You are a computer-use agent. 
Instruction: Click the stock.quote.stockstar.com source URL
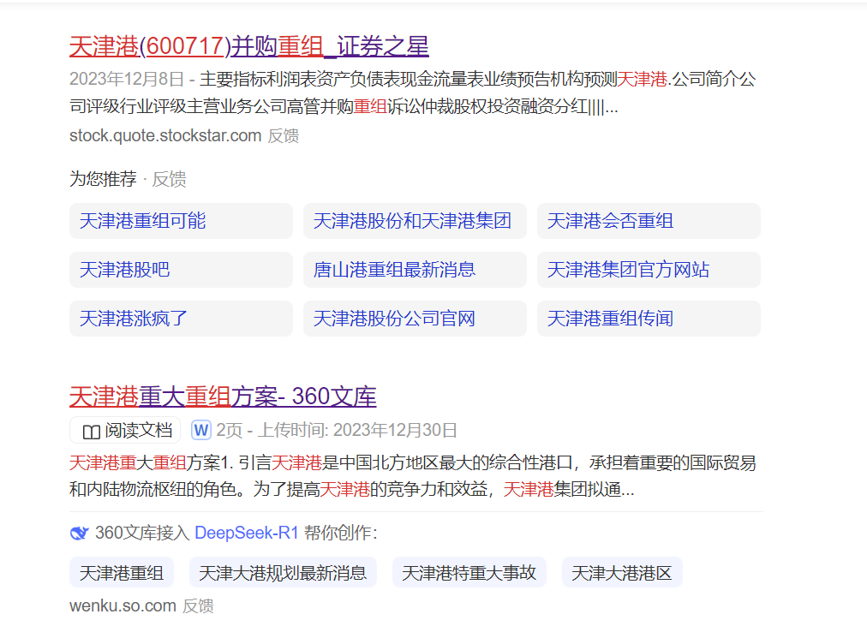coord(165,135)
